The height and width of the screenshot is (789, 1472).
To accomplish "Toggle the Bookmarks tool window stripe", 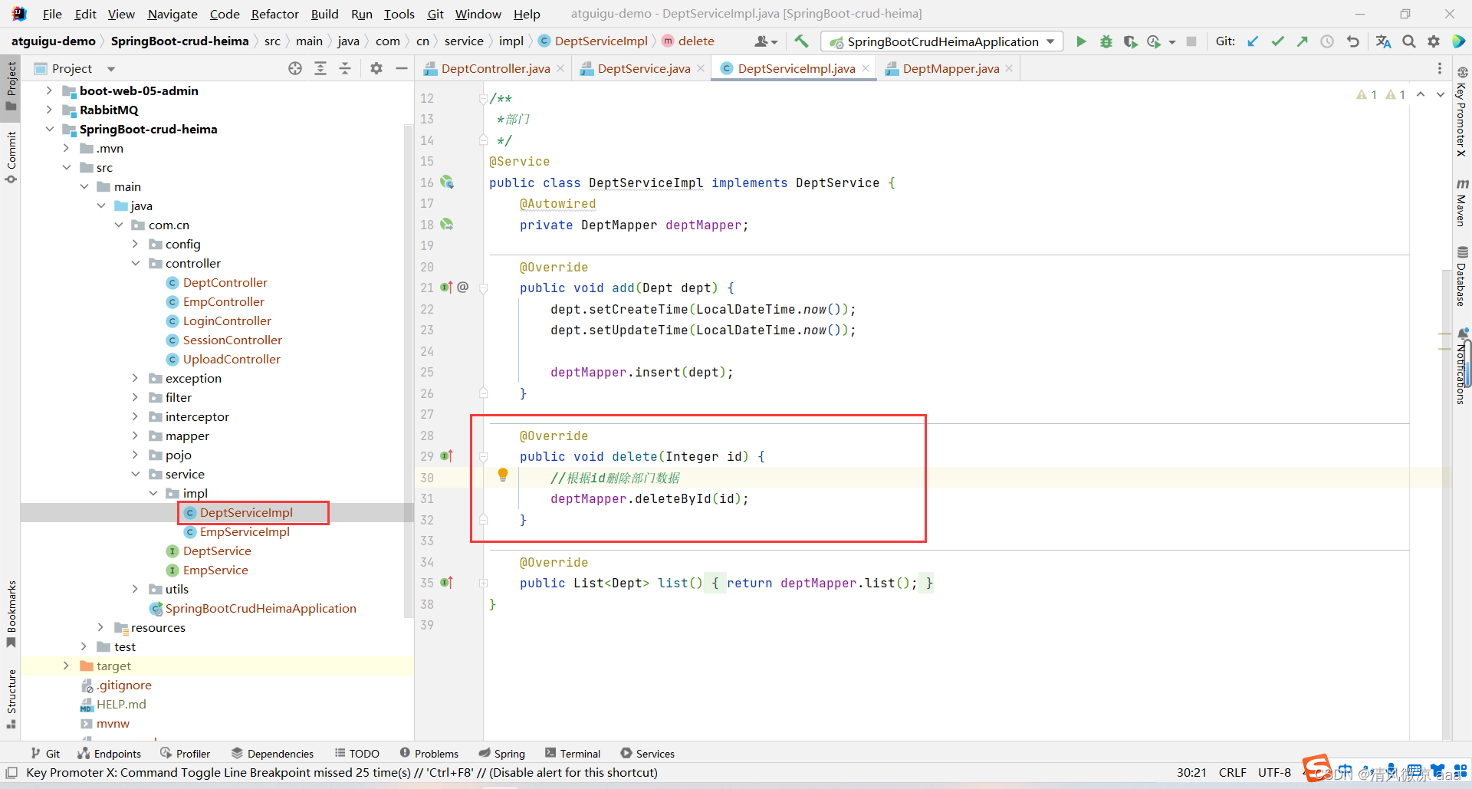I will (x=11, y=613).
